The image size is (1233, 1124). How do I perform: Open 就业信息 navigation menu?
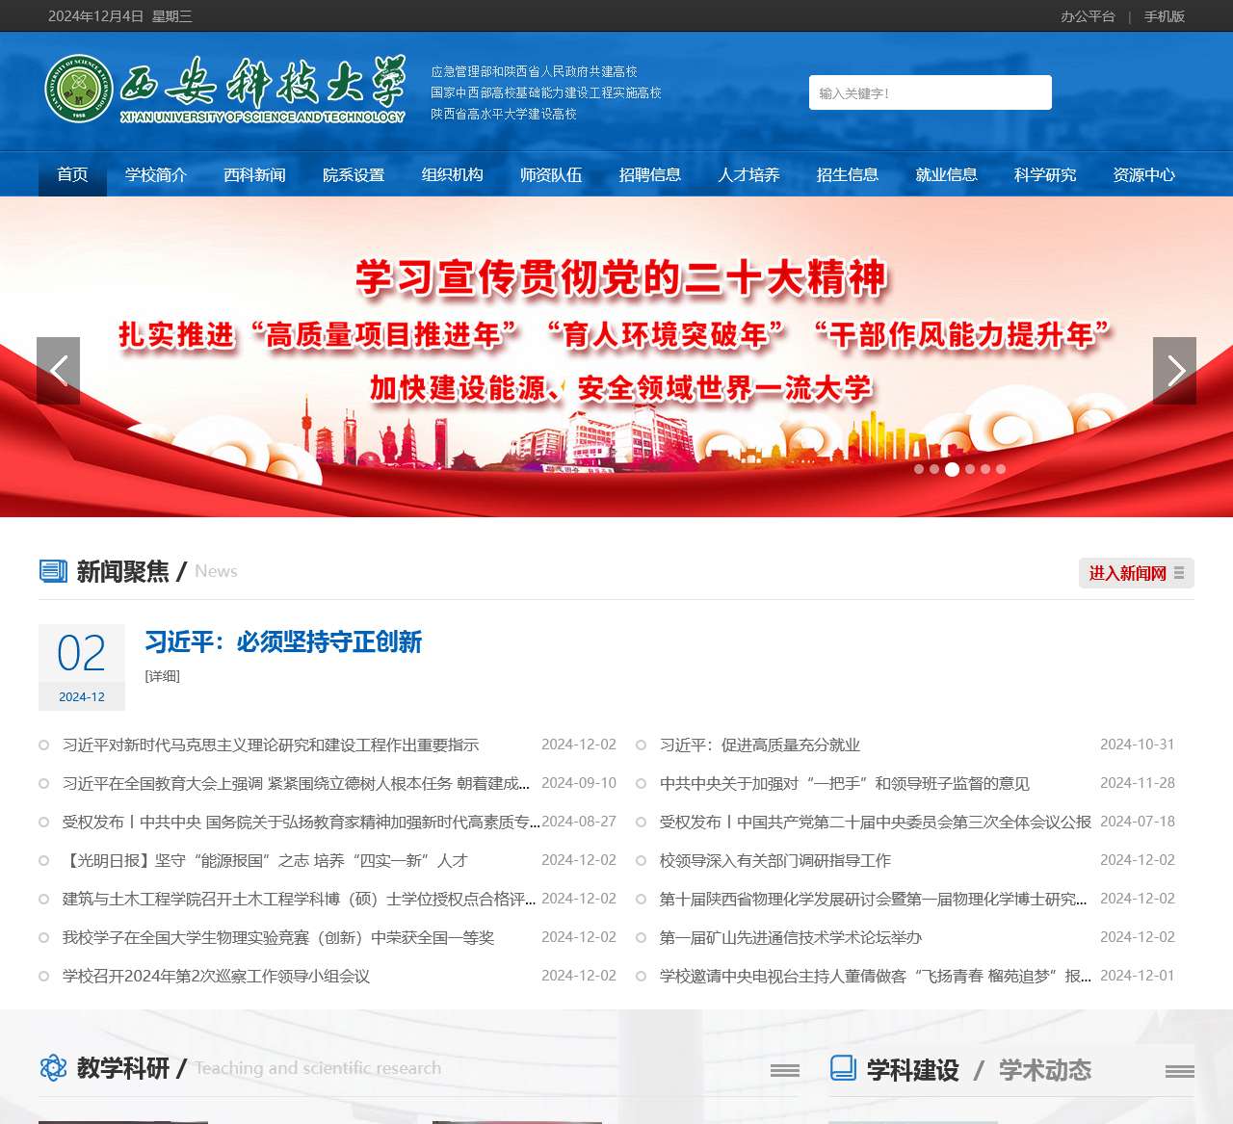click(946, 174)
